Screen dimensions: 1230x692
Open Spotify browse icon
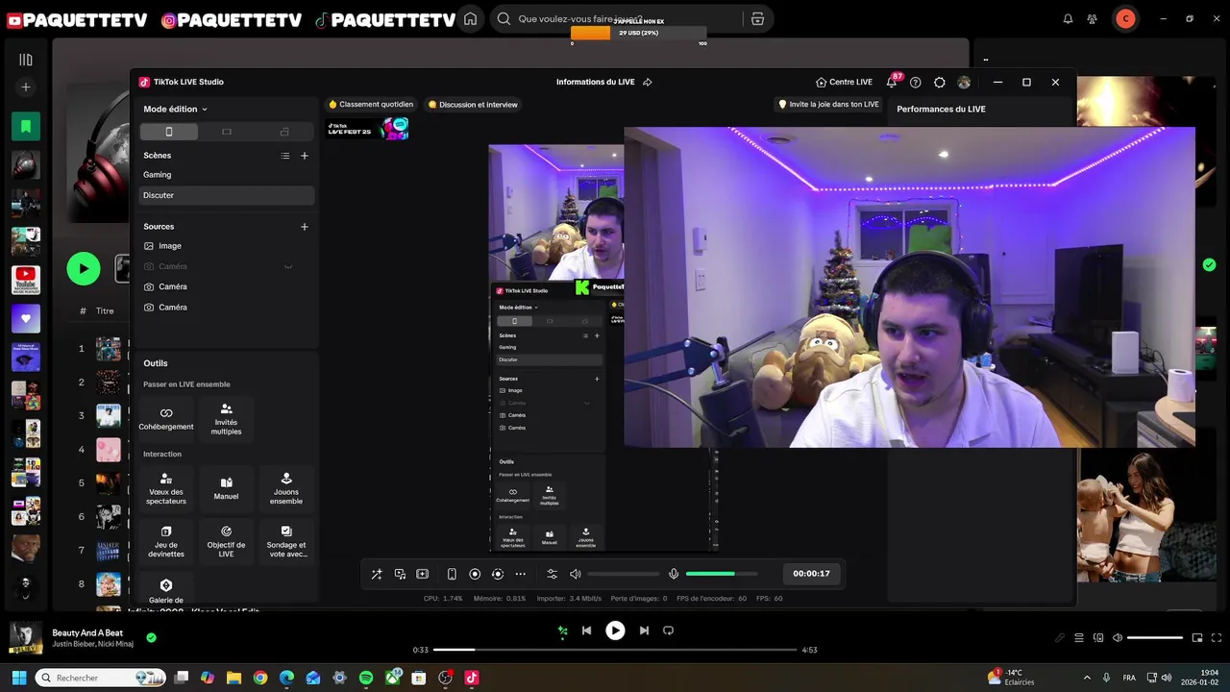pyautogui.click(x=757, y=19)
